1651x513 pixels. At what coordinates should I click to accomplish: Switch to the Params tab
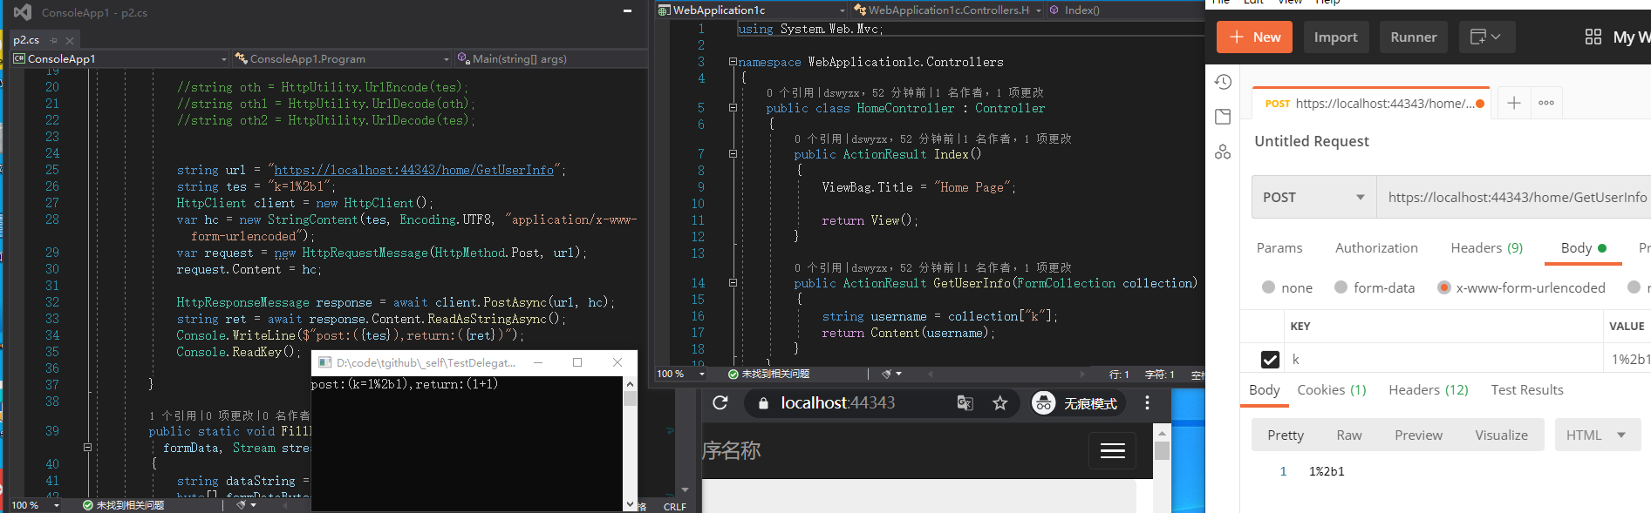pos(1279,248)
